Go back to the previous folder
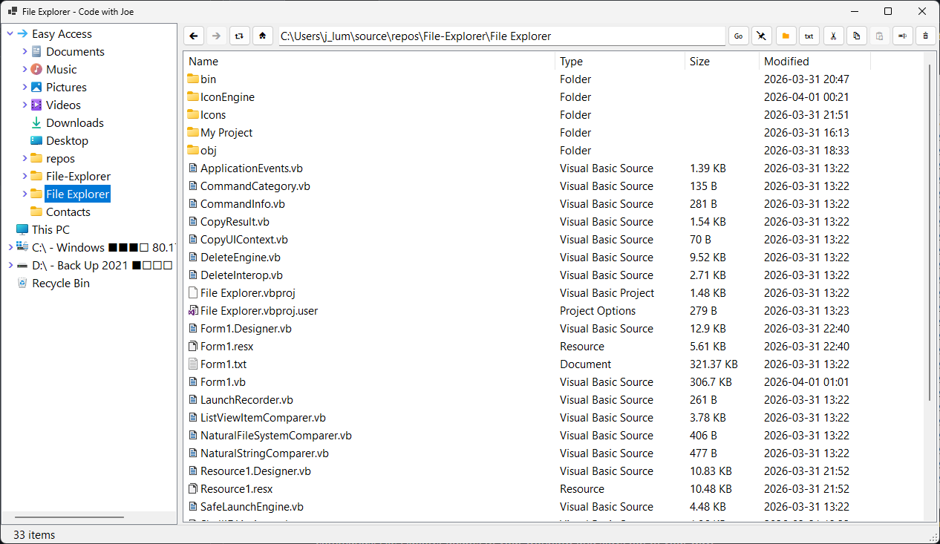The image size is (940, 544). point(194,35)
